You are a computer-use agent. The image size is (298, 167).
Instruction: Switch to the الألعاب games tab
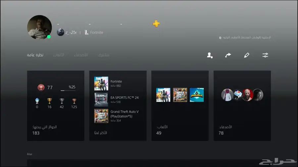[59, 55]
